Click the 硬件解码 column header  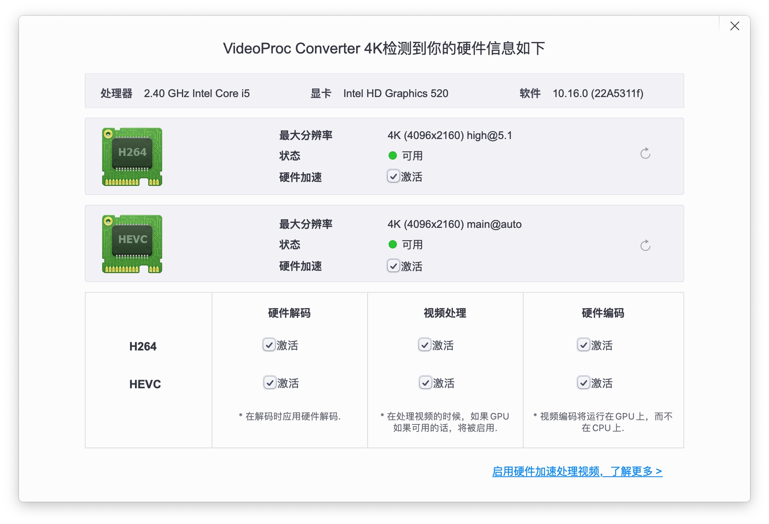(x=289, y=313)
